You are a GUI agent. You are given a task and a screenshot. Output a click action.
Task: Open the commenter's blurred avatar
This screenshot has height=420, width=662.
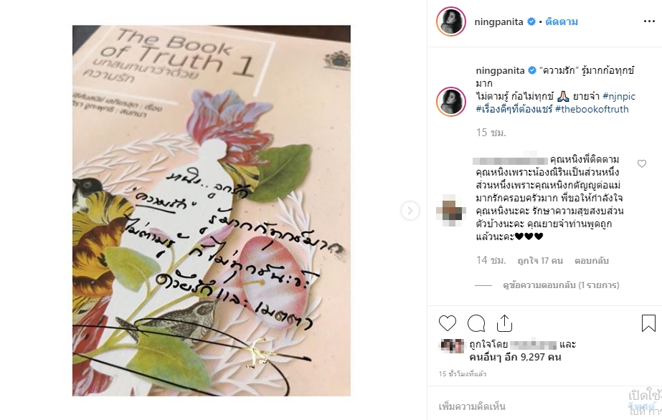click(451, 209)
